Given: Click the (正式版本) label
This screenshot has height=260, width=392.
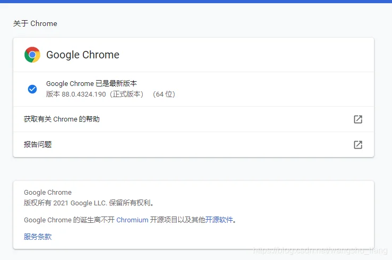Looking at the screenshot, I should coord(127,94).
